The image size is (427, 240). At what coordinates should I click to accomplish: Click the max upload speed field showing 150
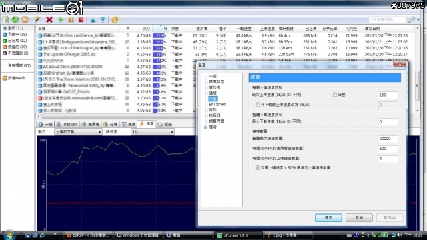point(388,95)
